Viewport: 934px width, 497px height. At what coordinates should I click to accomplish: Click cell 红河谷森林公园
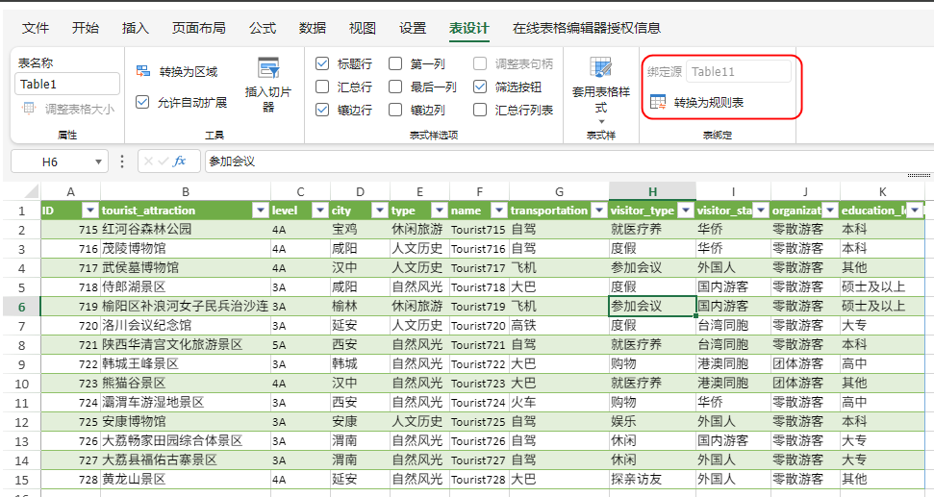(186, 229)
